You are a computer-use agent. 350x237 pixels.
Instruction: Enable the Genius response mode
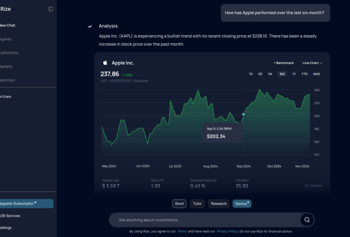tap(242, 204)
